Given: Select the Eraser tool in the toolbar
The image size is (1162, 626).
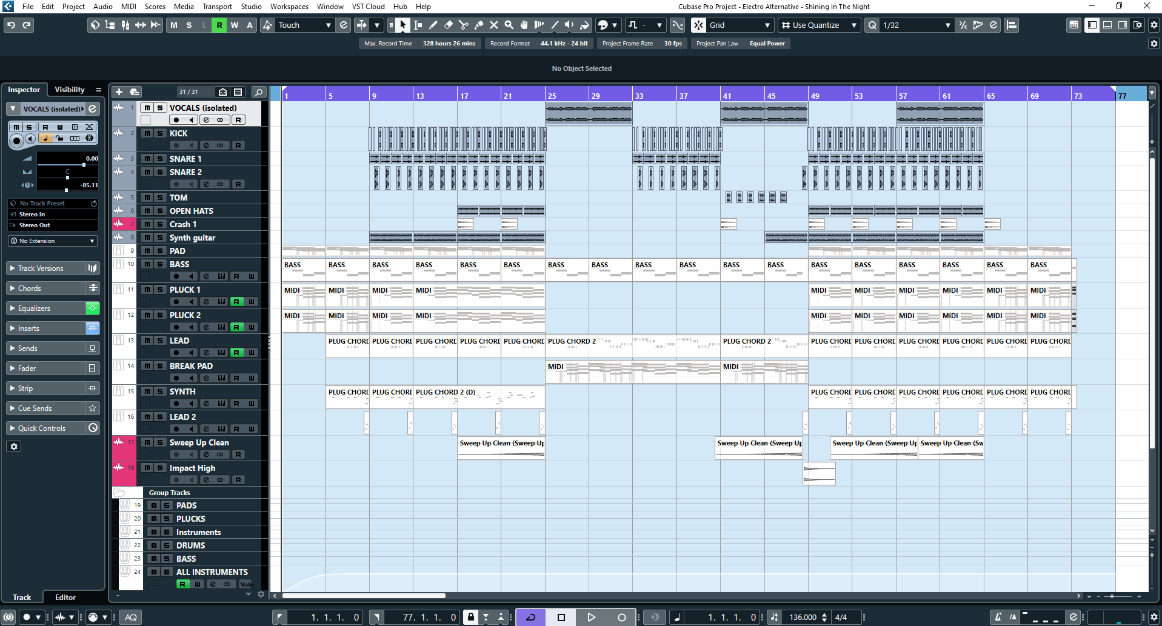Looking at the screenshot, I should coord(449,25).
